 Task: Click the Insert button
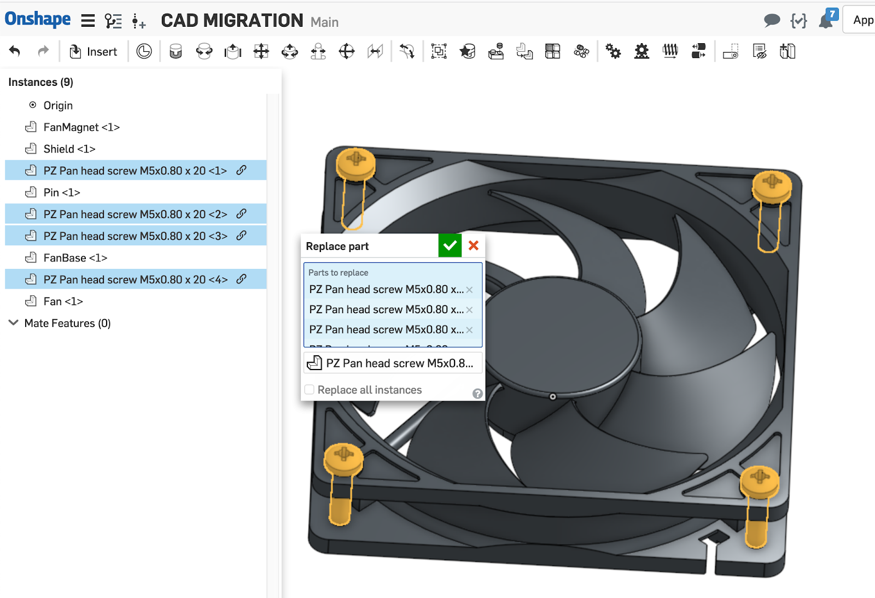coord(94,51)
